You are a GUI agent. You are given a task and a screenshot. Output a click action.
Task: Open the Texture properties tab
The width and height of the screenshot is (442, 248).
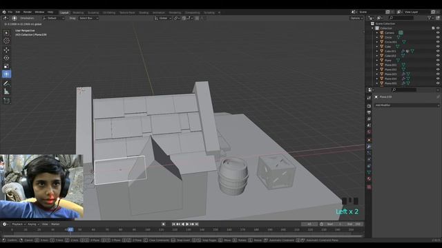coord(369,187)
